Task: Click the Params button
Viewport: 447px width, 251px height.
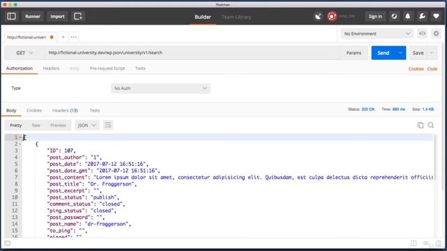Action: (x=354, y=53)
